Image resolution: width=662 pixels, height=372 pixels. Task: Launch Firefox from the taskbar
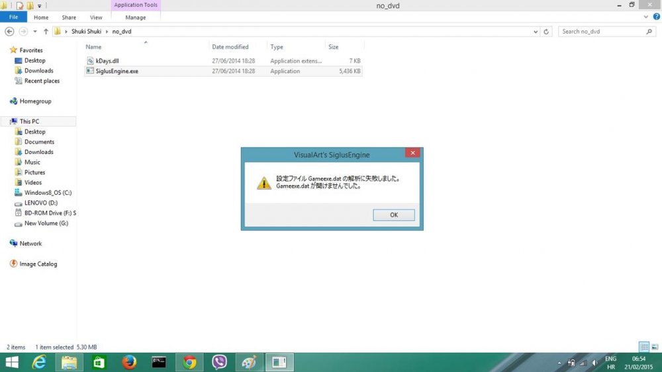coord(129,362)
